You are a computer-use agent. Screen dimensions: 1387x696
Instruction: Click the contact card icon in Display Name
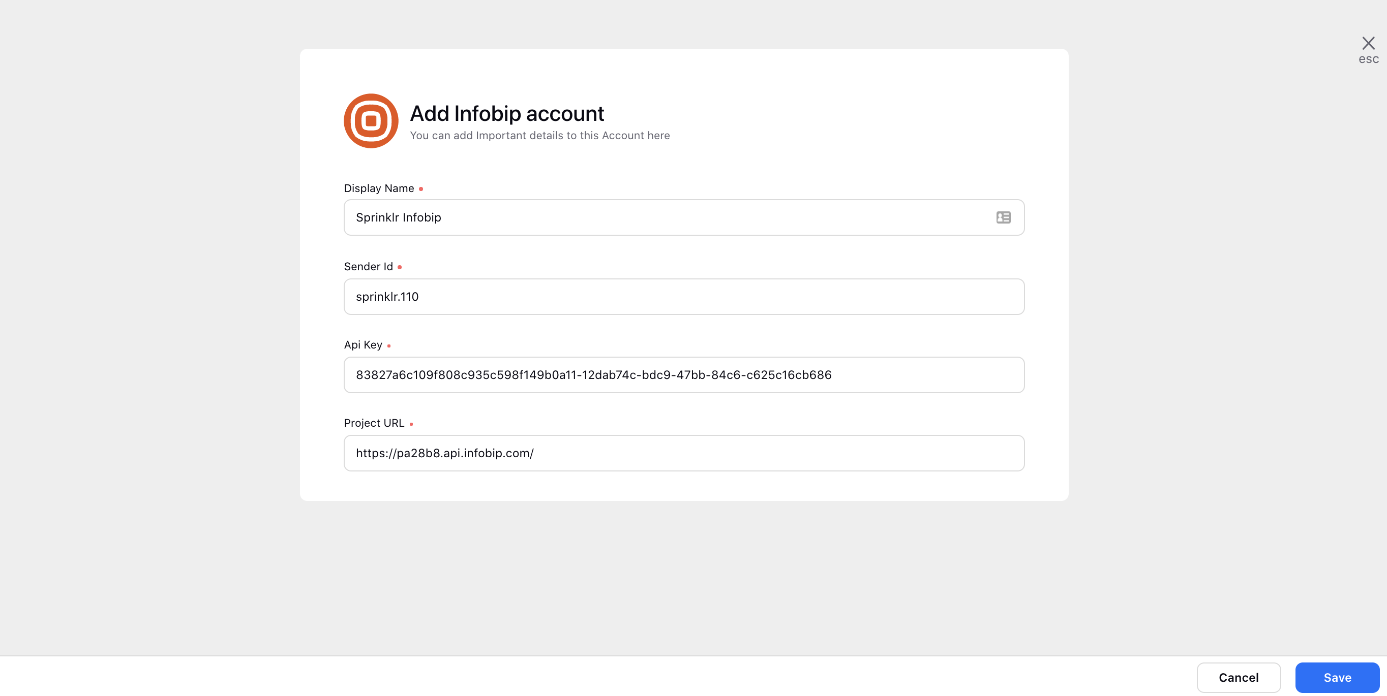point(1003,217)
